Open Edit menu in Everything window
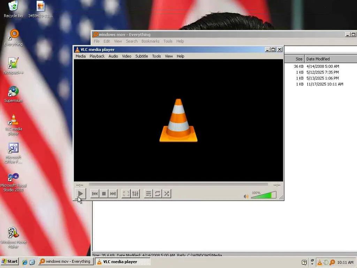The height and width of the screenshot is (268, 357). click(107, 41)
